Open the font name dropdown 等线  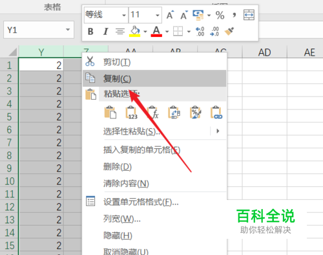click(x=124, y=15)
